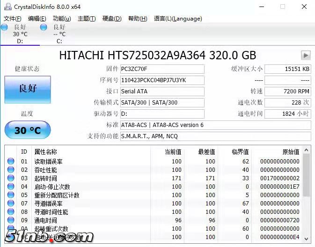Open the 语言(L)(Language) menu
Image resolution: width=315 pixels, height=247 pixels.
178,19
